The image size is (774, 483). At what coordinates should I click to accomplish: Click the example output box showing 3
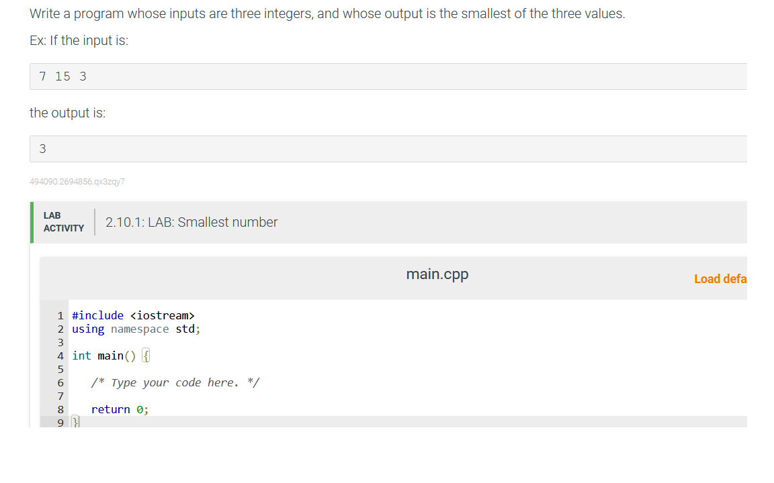[388, 149]
